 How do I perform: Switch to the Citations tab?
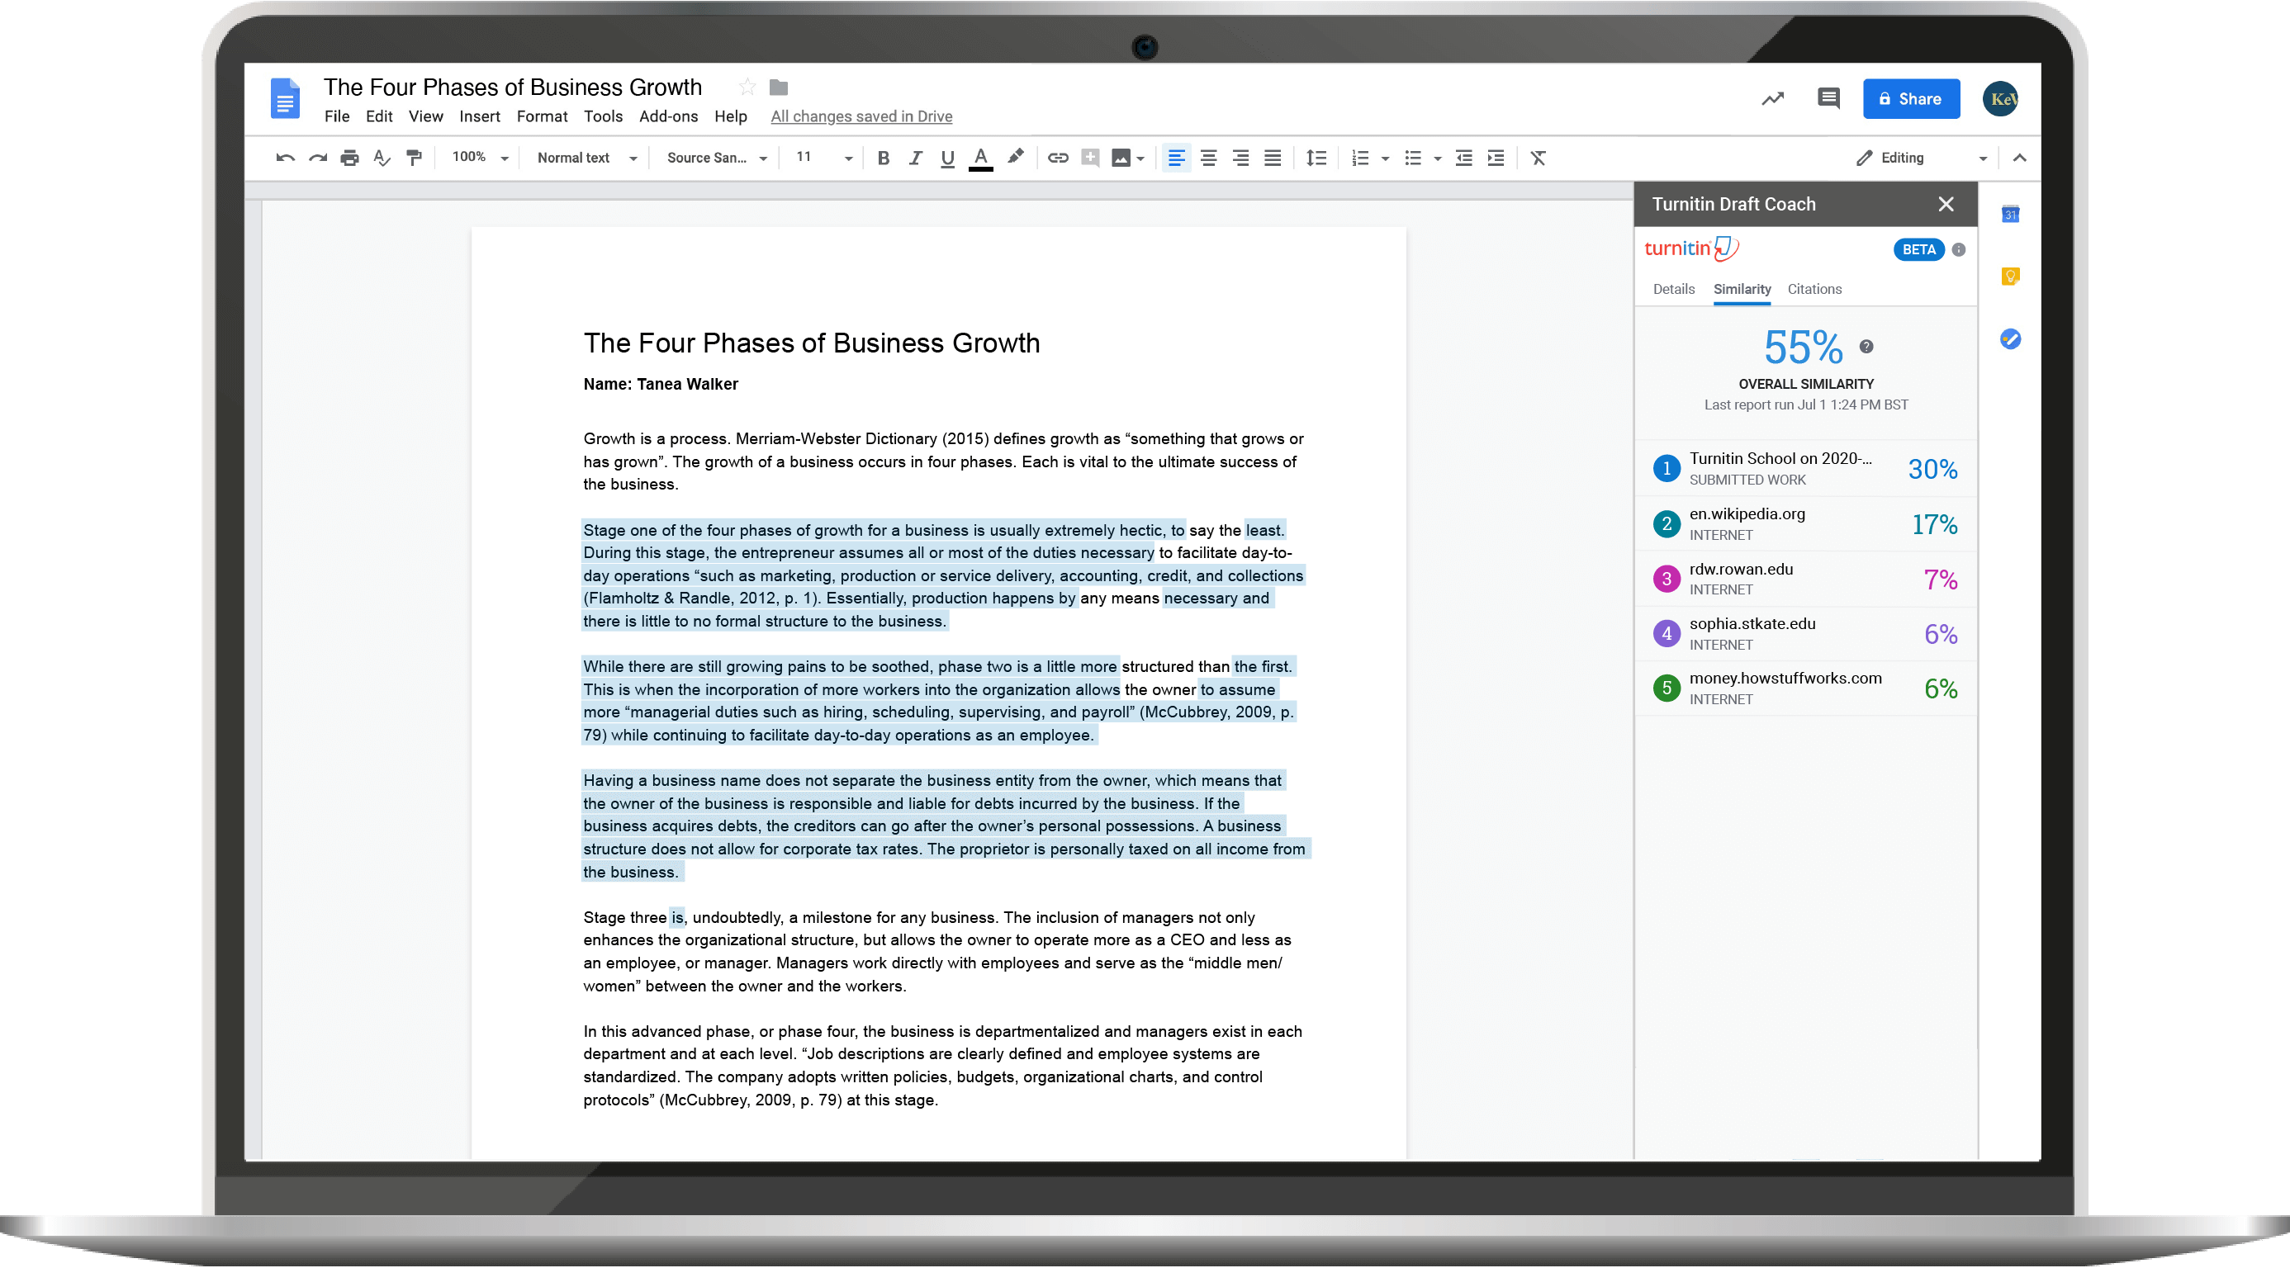(x=1814, y=290)
